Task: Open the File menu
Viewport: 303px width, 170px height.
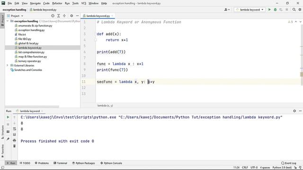Action: (x=9, y=3)
